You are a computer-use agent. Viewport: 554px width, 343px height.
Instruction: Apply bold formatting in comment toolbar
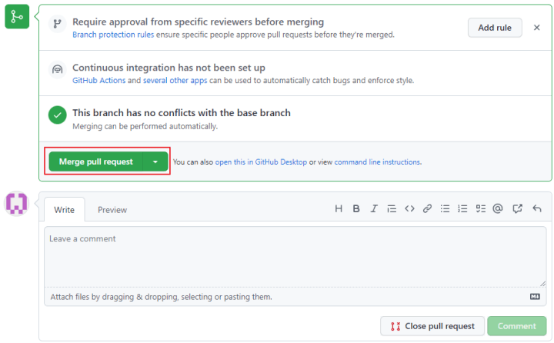coord(356,208)
